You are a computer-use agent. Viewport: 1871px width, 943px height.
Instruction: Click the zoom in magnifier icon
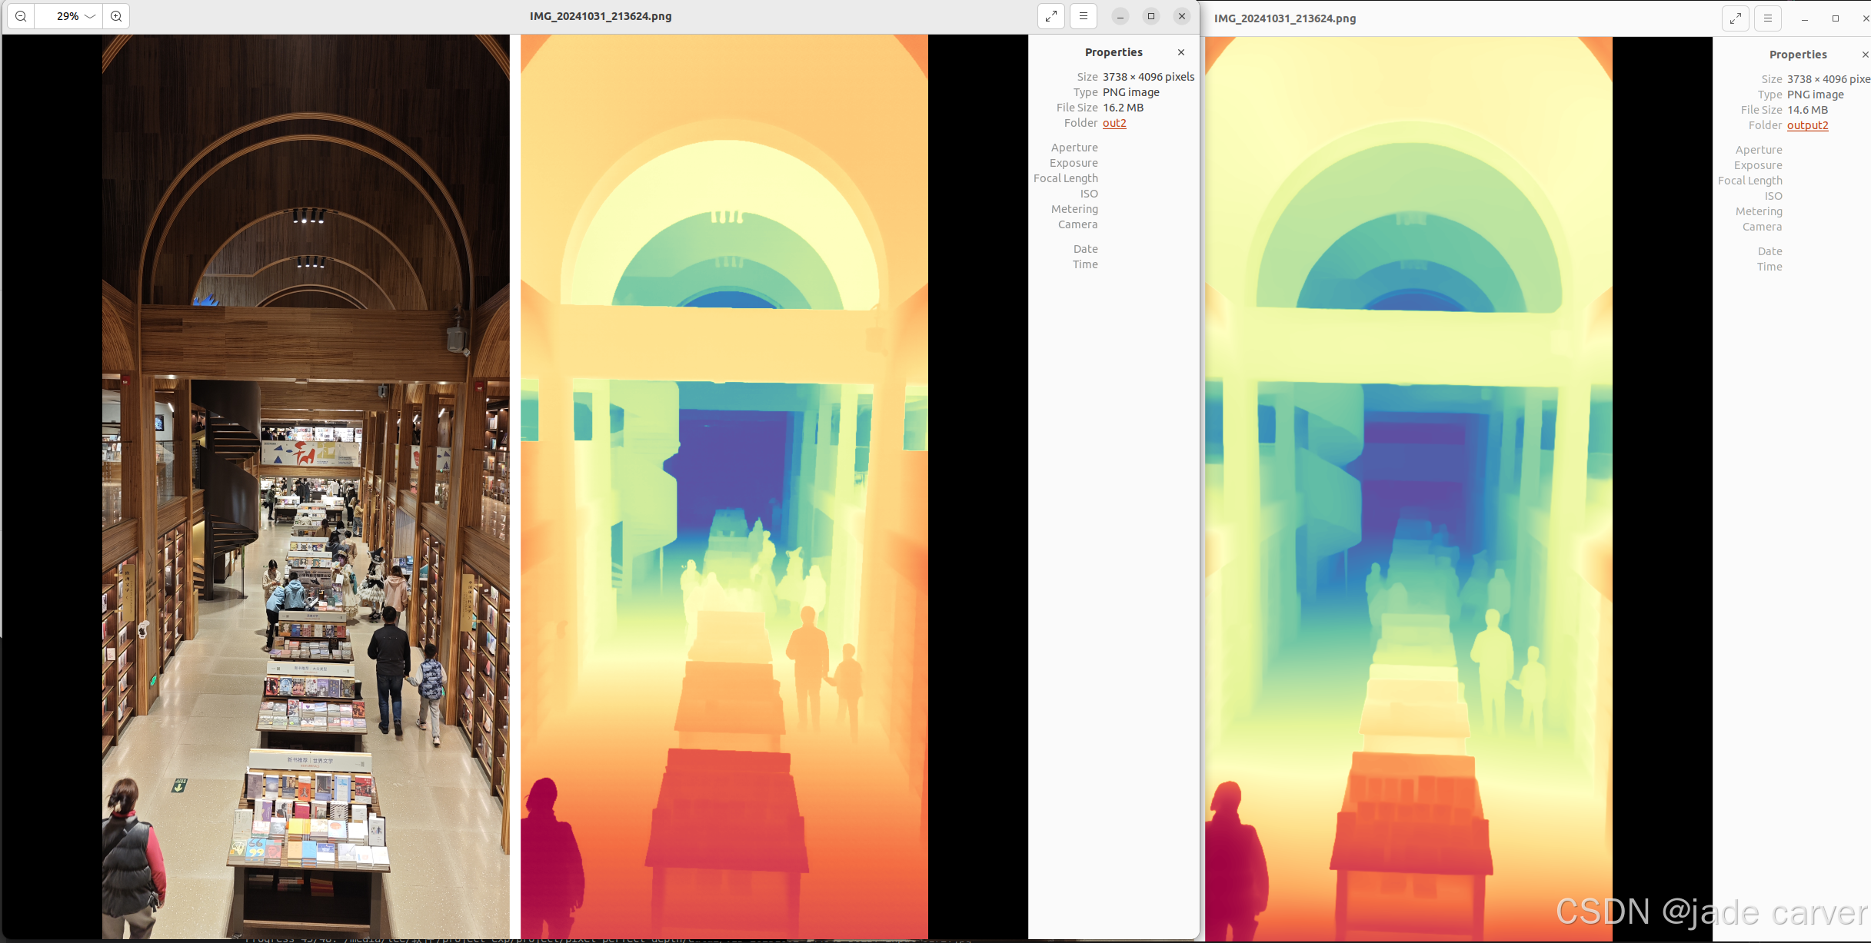116,16
